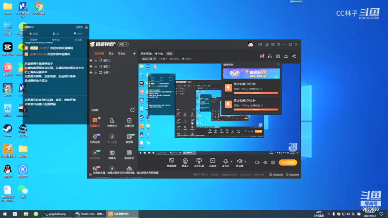Toggle the lock of 全屏 1 source
Viewport: 388px width, 218px height.
coord(96,72)
